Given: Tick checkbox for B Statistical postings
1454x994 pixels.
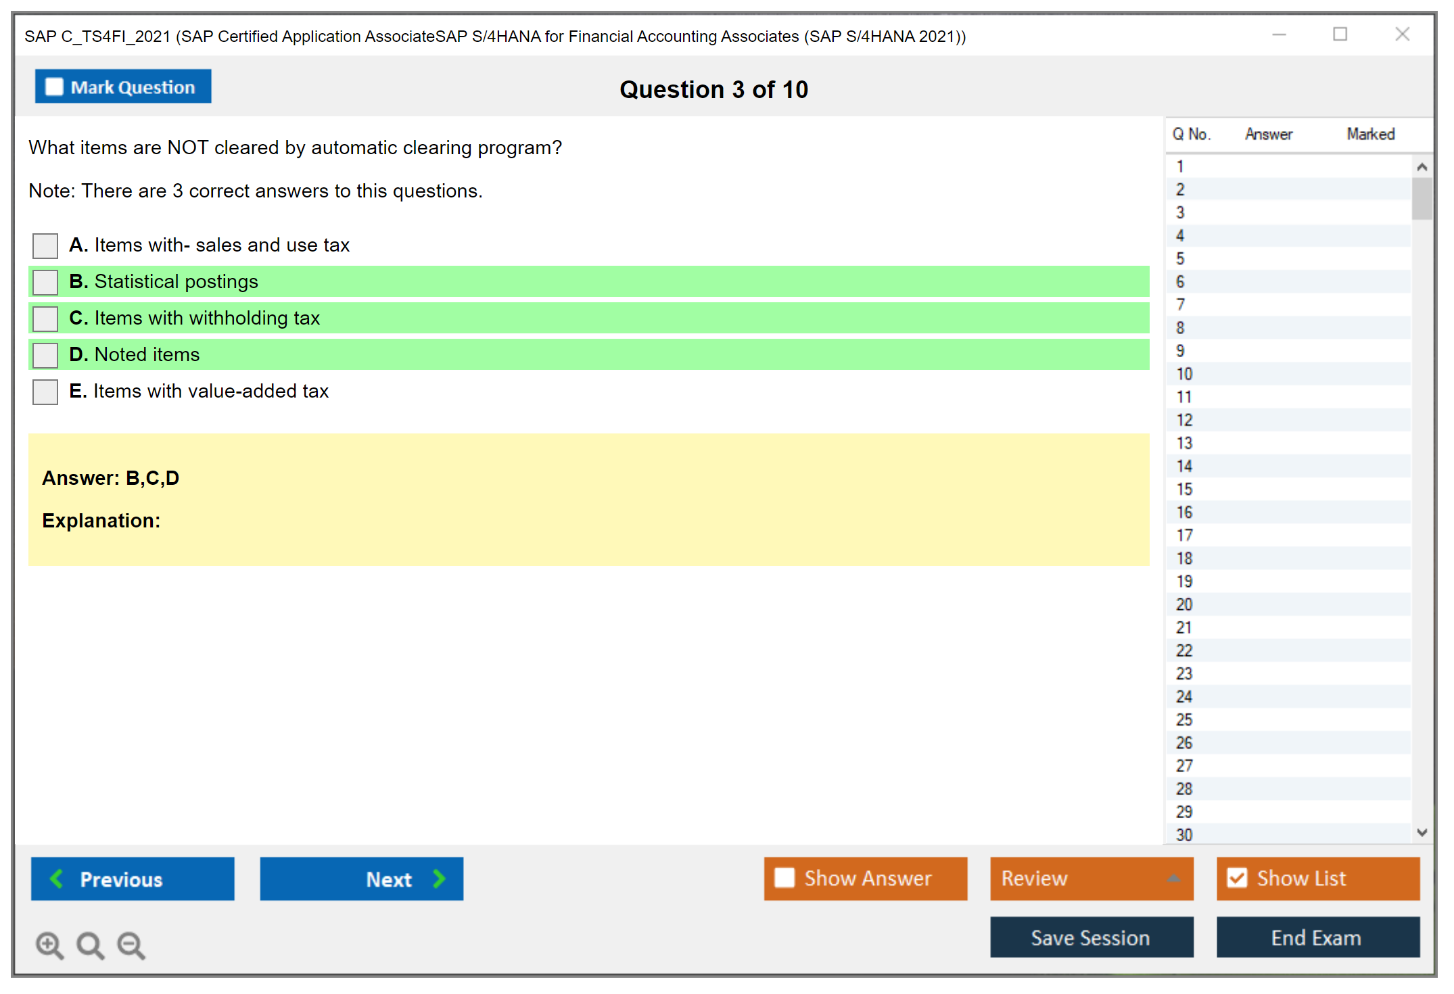Looking at the screenshot, I should pos(45,282).
